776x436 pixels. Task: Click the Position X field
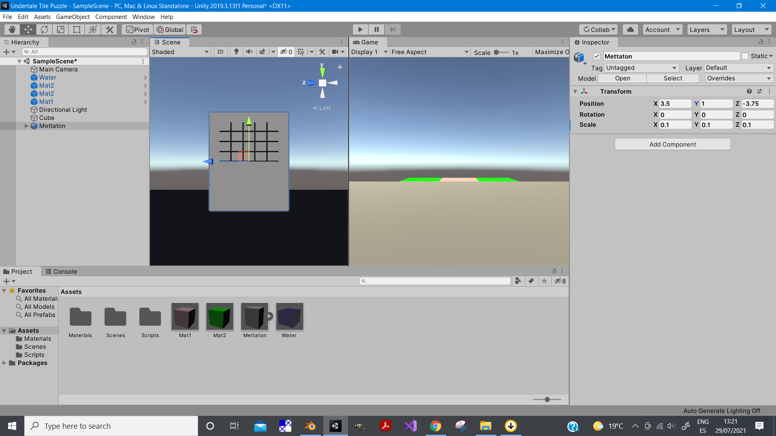[x=675, y=104]
